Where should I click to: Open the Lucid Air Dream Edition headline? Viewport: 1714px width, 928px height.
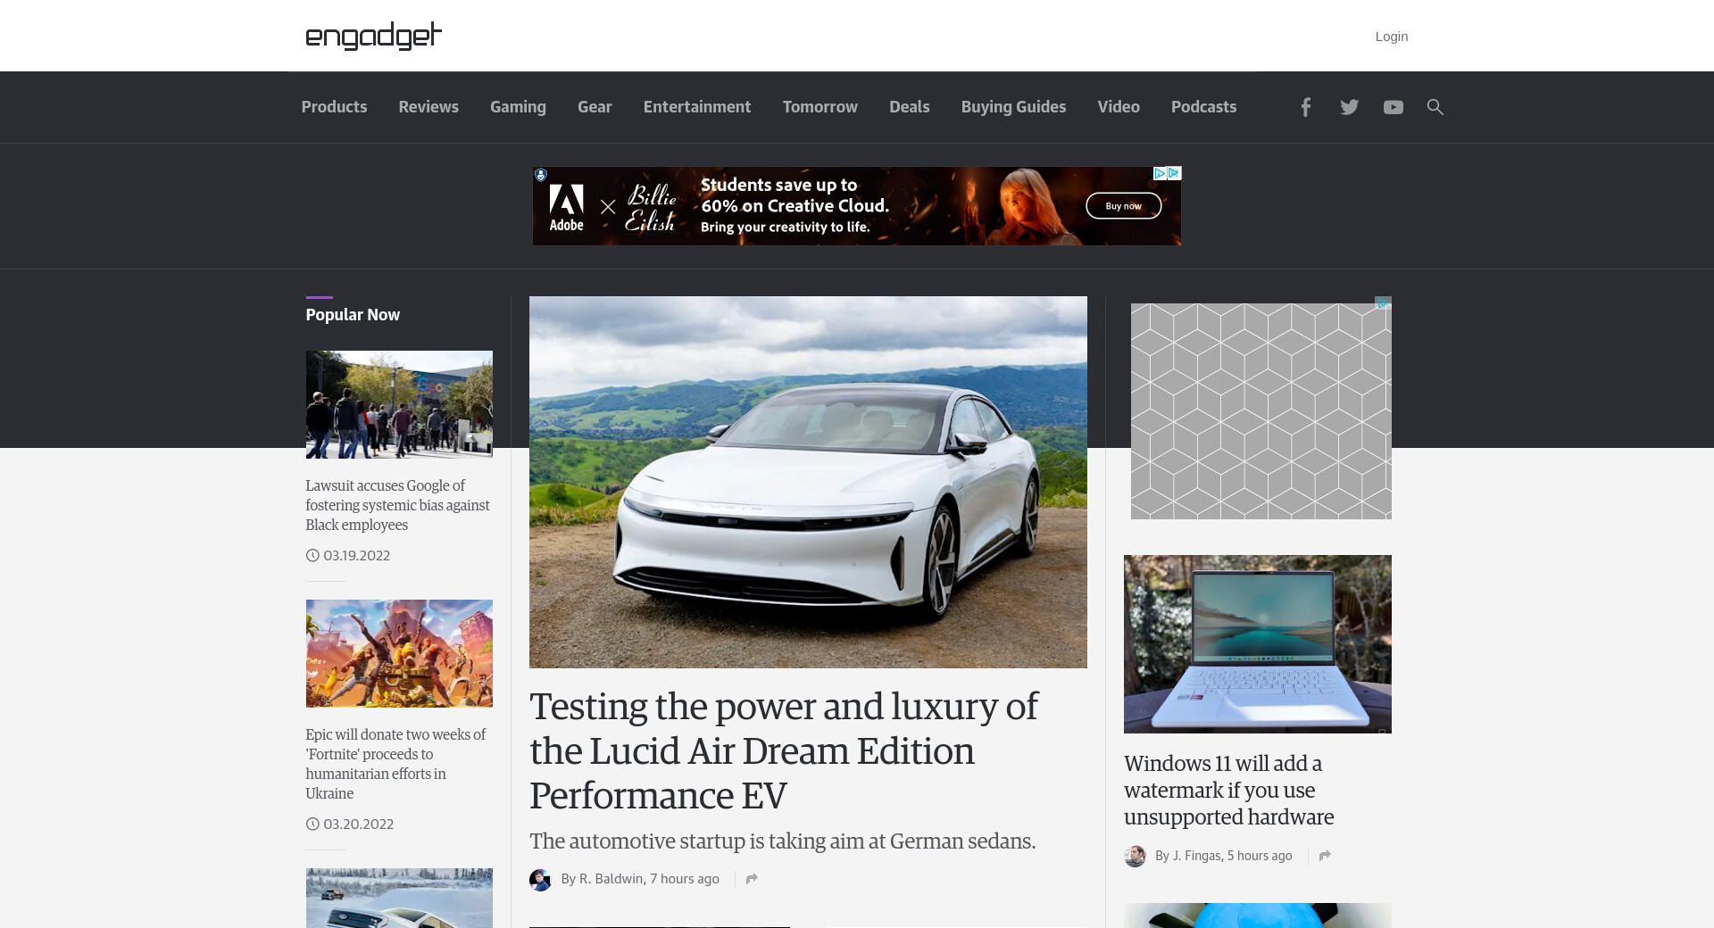tap(783, 750)
